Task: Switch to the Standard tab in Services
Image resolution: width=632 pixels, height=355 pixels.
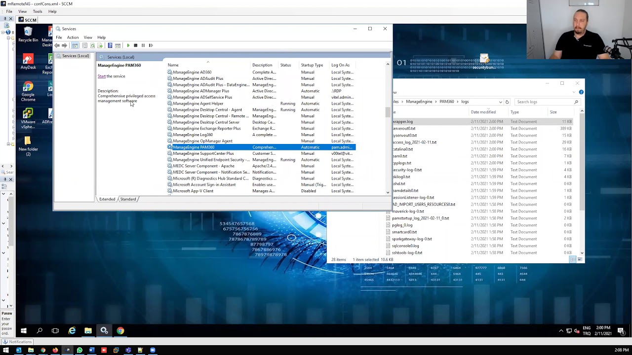Action: tap(128, 199)
